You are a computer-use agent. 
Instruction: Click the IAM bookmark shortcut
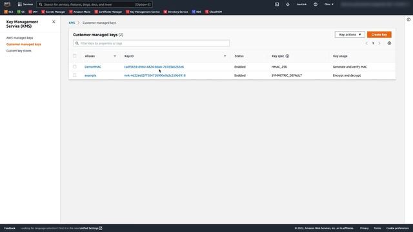(33, 12)
